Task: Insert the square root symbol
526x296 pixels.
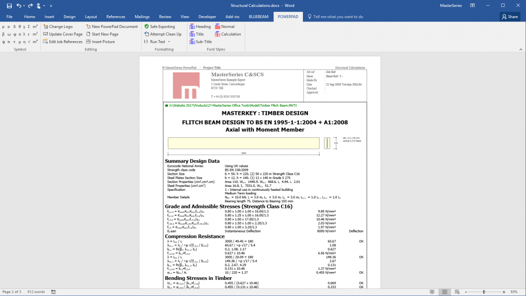Action: [29, 42]
